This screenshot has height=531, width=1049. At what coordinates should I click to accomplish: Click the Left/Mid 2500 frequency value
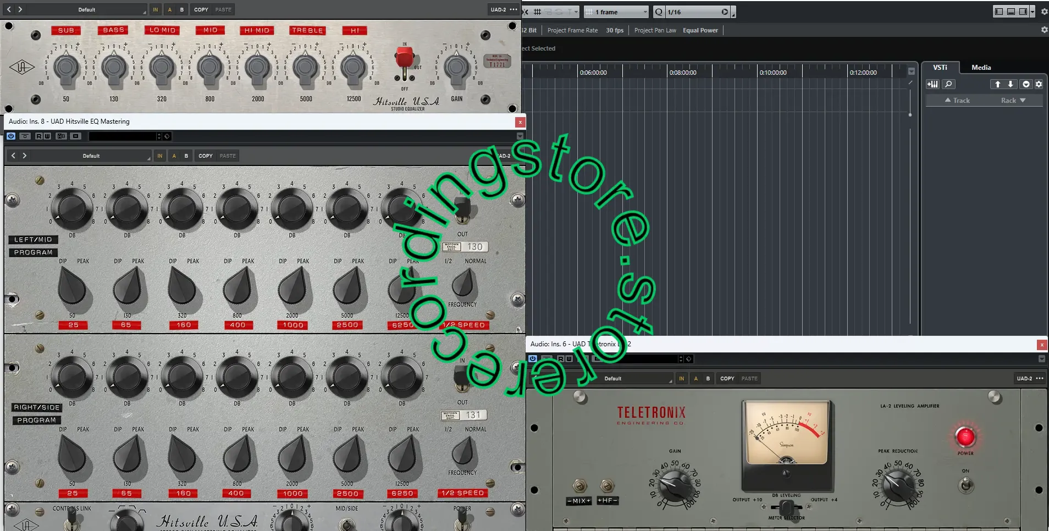[347, 325]
